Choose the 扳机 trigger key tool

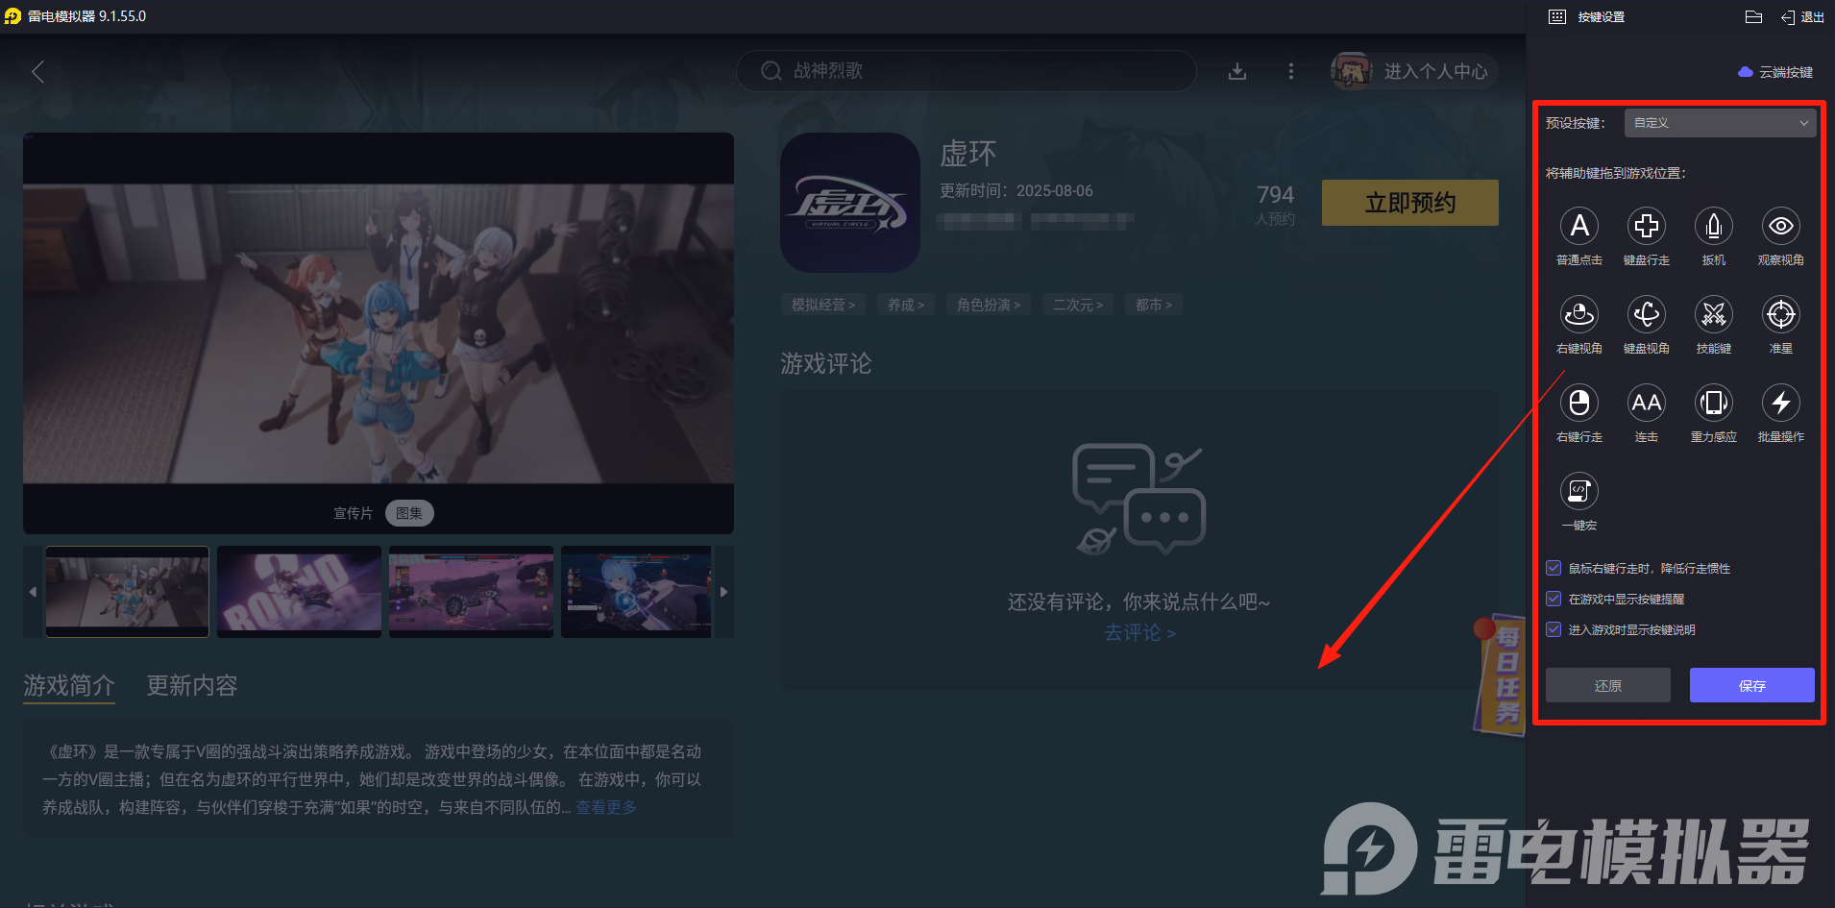1713,227
